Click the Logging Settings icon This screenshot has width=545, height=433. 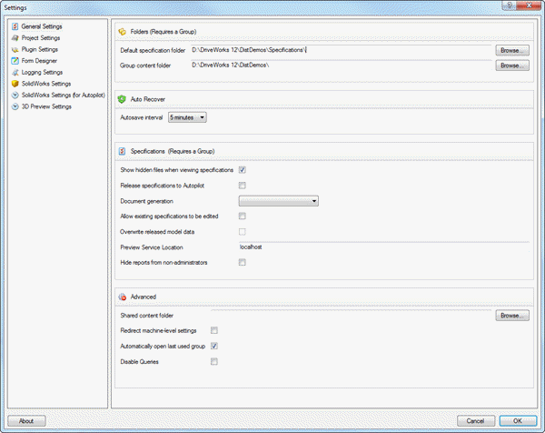(15, 72)
